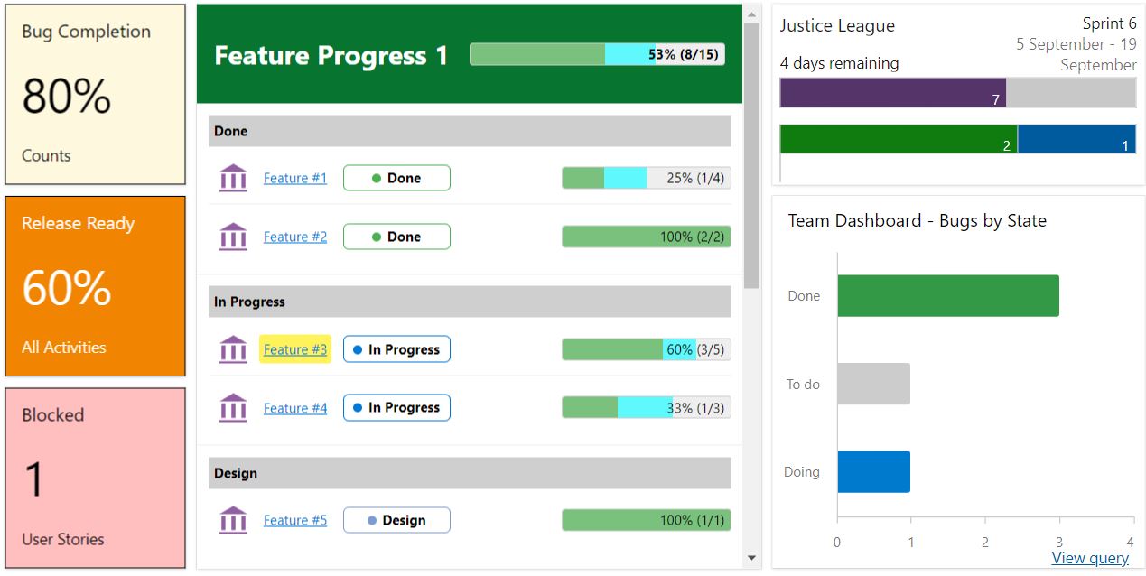Open the Design section header
This screenshot has width=1146, height=576.
469,472
